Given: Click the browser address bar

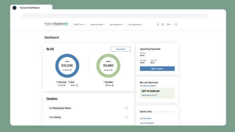Looking at the screenshot, I should (115, 16).
